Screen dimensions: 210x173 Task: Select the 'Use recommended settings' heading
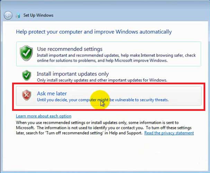[70, 49]
